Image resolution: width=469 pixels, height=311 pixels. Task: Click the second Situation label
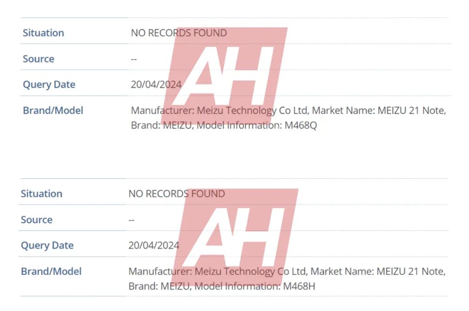click(x=42, y=193)
